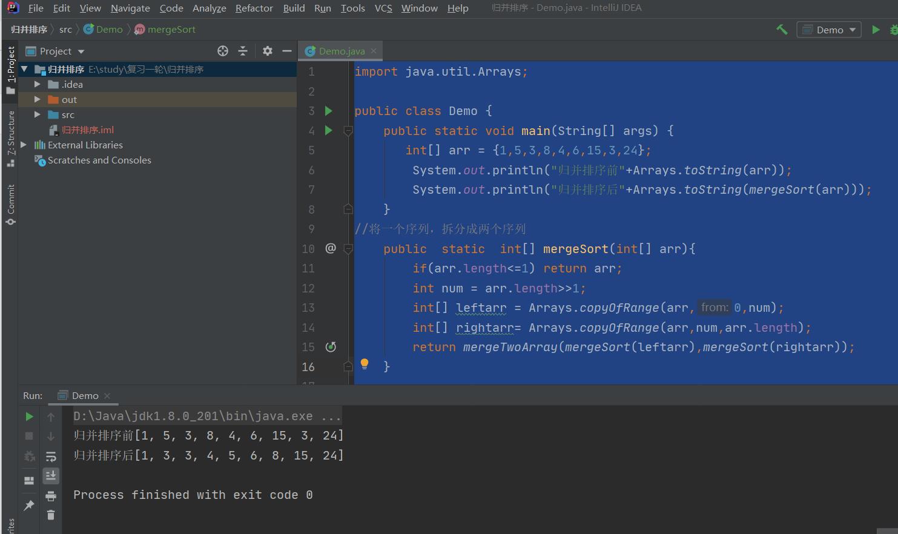Expand the .idea folder

coord(38,84)
